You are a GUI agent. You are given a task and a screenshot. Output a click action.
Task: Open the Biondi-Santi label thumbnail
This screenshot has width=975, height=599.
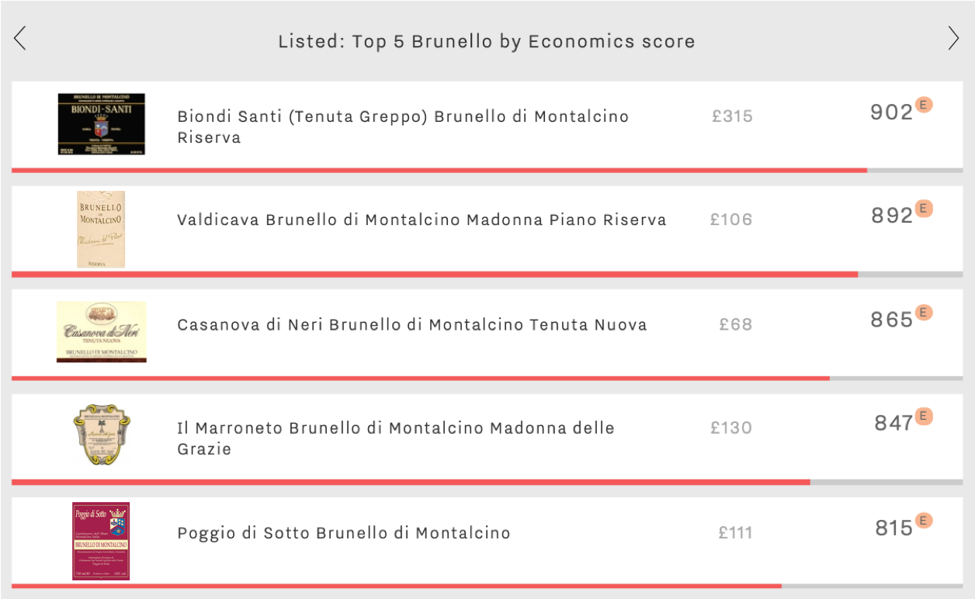102,124
